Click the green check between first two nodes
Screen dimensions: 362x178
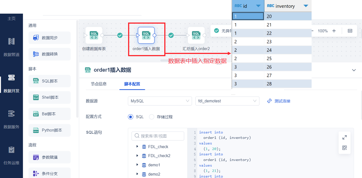(x=120, y=35)
